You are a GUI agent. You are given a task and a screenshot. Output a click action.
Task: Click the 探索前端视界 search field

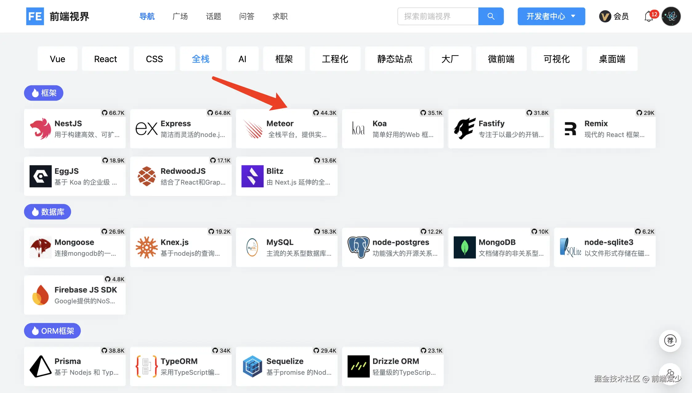(438, 16)
